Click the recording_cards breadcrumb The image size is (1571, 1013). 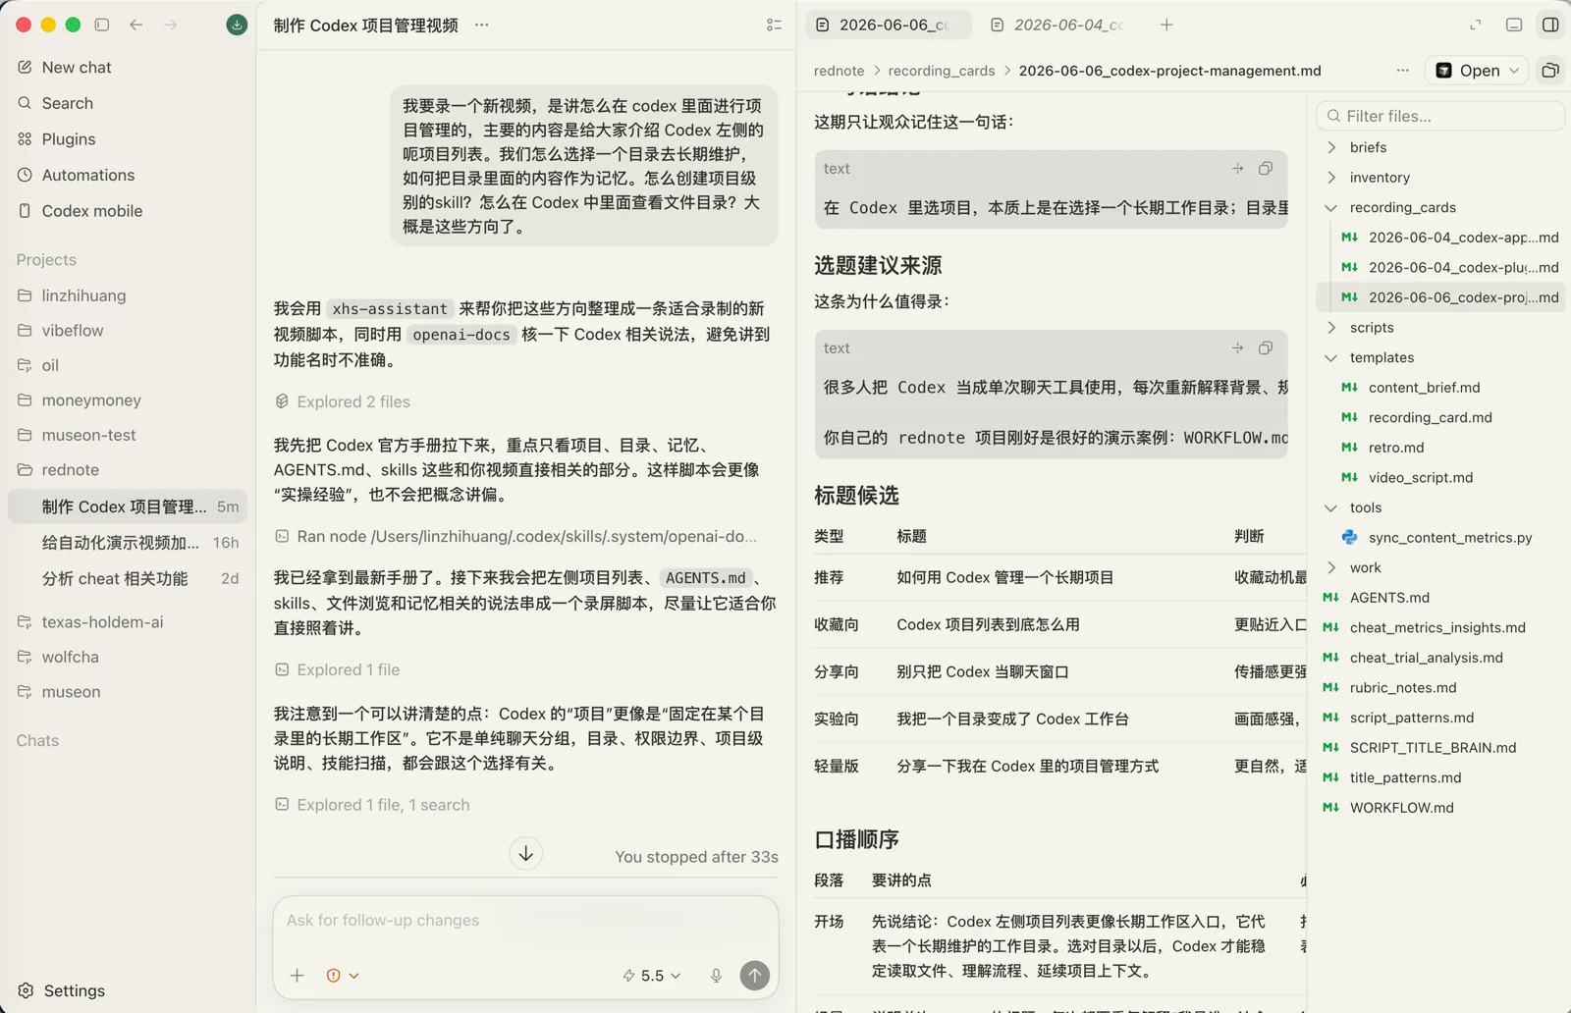coord(942,71)
